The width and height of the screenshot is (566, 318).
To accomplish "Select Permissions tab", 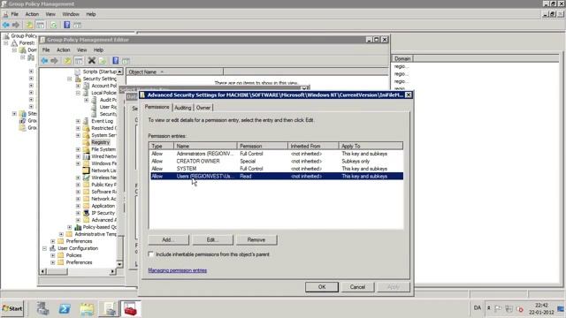I will click(x=157, y=107).
